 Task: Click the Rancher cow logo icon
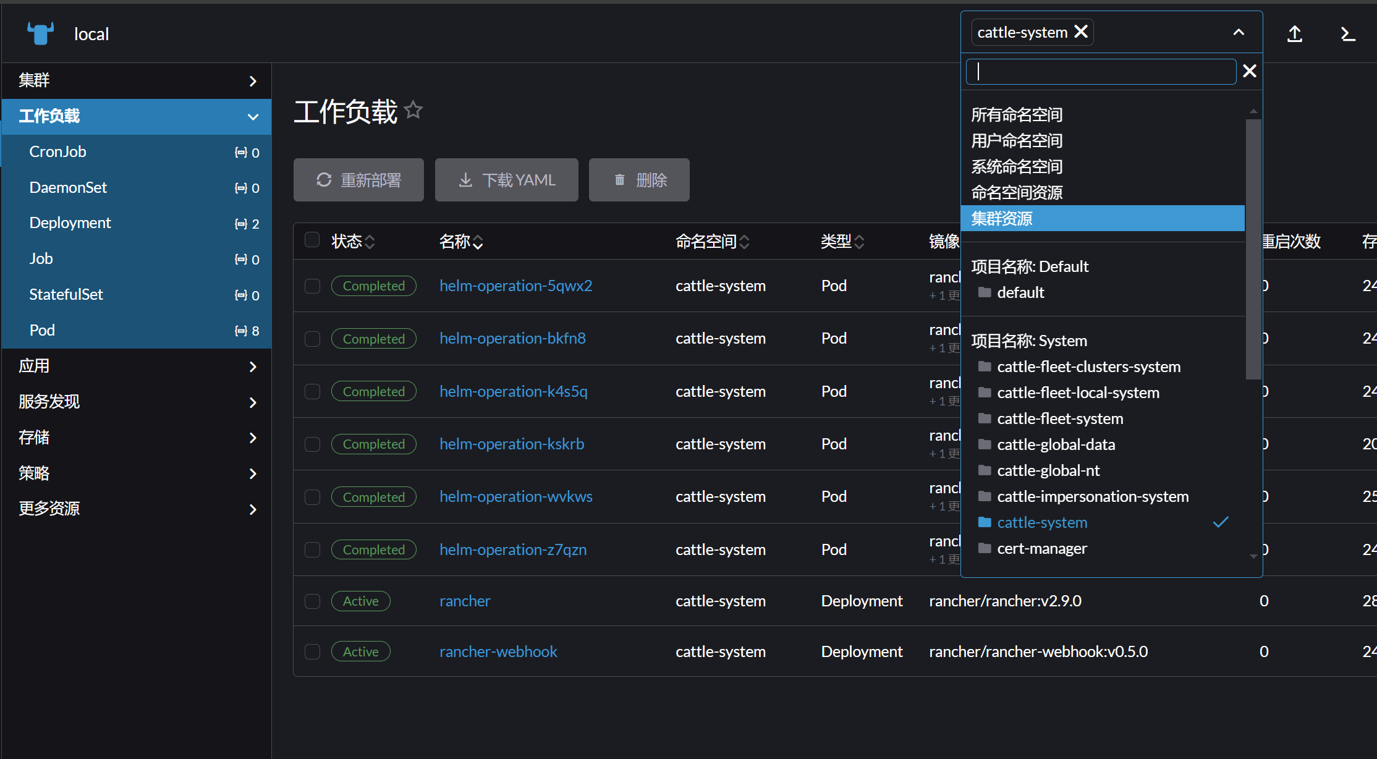40,33
